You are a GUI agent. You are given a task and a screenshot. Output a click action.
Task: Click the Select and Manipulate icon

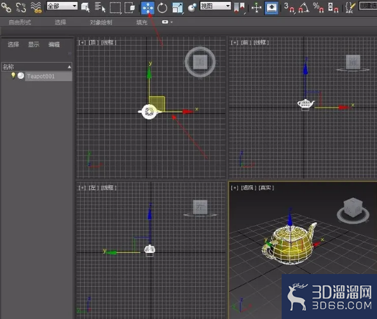tap(257, 8)
